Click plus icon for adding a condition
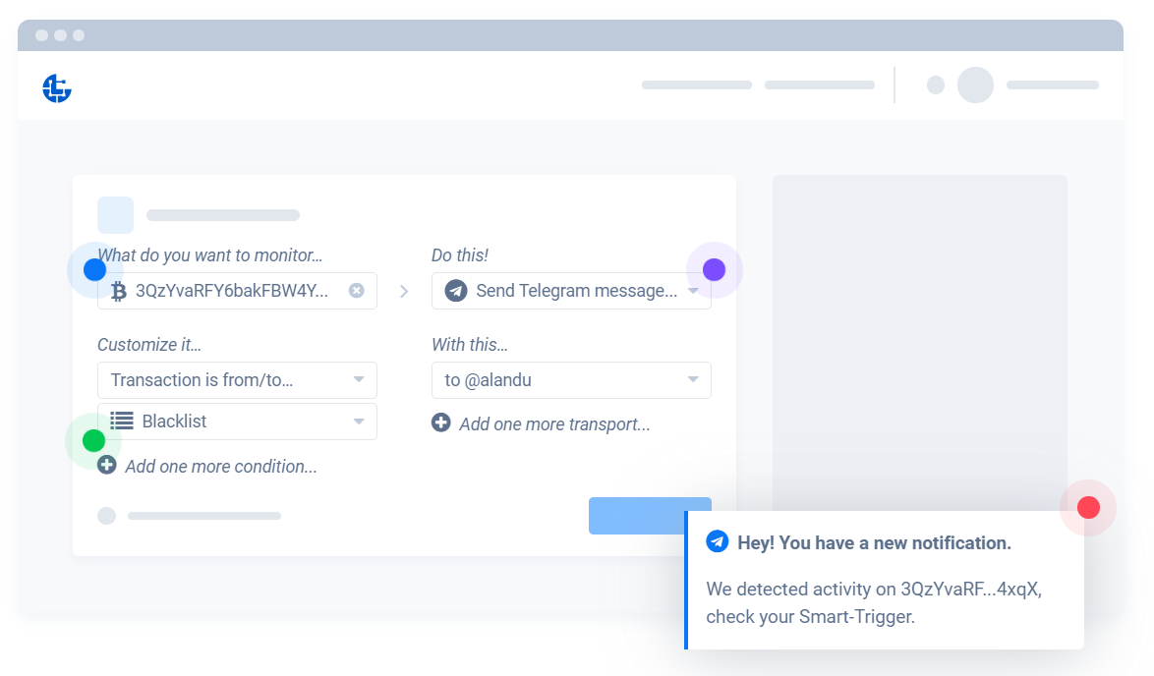 pyautogui.click(x=107, y=465)
